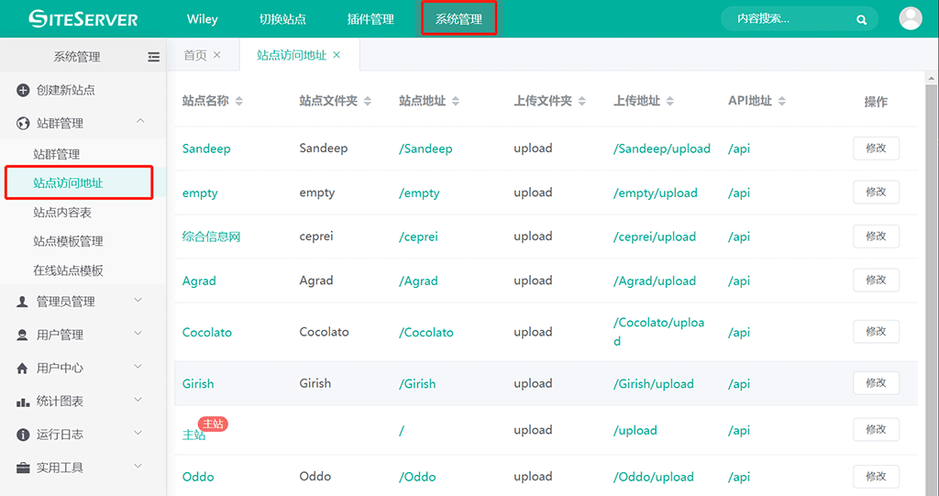This screenshot has height=496, width=939.
Task: Click 创建新站点 in the sidebar
Action: point(65,90)
